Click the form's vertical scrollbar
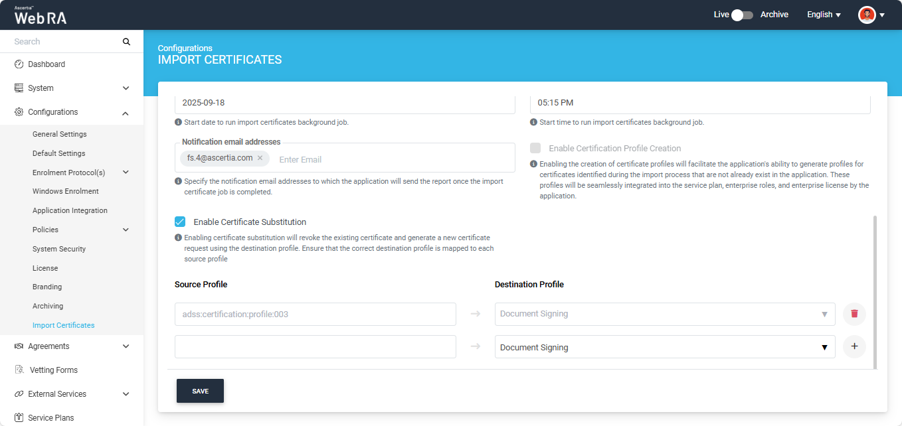The image size is (902, 426). [874, 292]
